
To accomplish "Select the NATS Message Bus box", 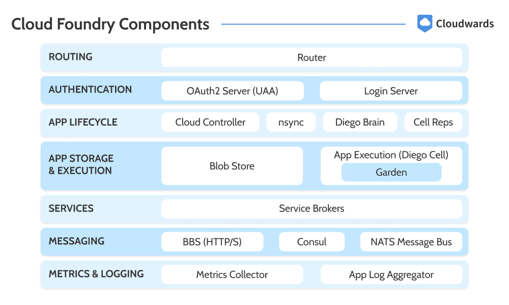I will pyautogui.click(x=411, y=242).
